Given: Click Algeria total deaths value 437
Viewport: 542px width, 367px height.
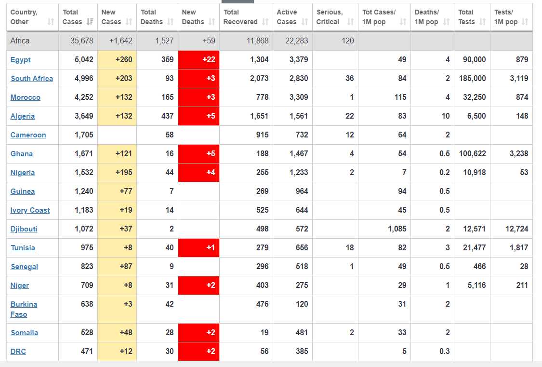Looking at the screenshot, I should (x=167, y=116).
